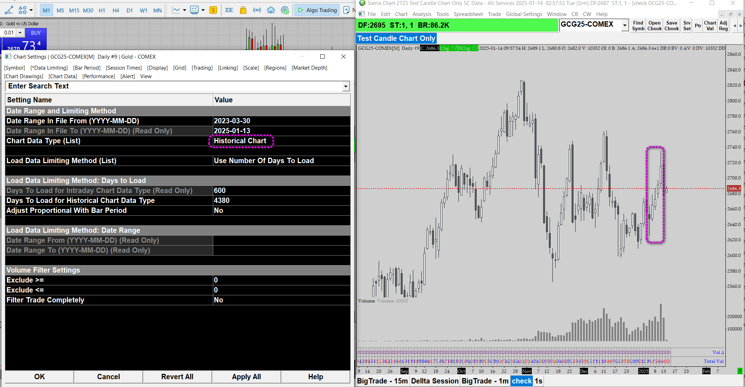
Task: Open the [Bar Period] settings tab
Action: tap(87, 68)
